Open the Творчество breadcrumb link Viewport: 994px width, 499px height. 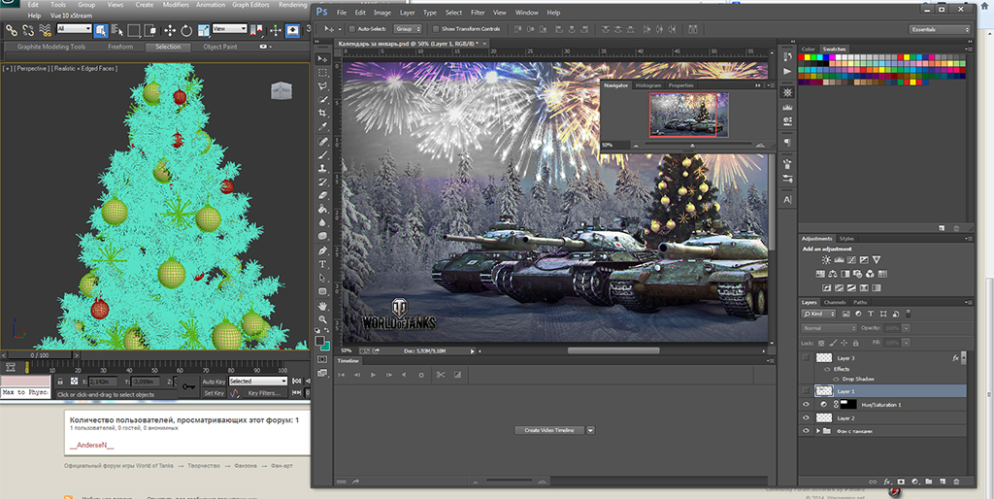[x=204, y=466]
